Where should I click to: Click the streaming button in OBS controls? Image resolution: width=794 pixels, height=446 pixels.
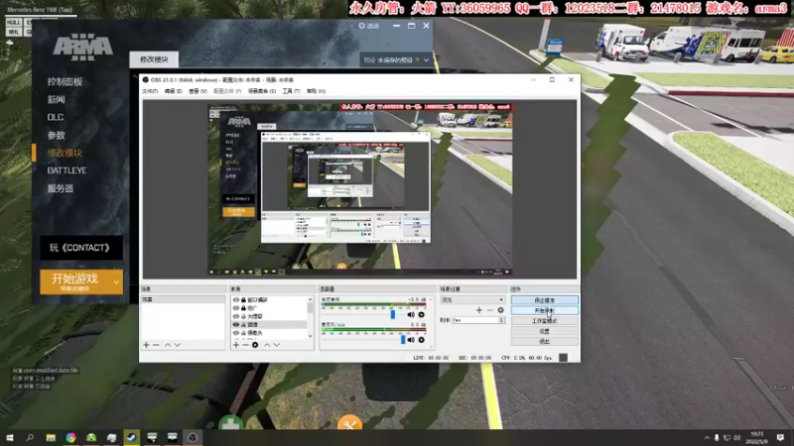(x=544, y=300)
